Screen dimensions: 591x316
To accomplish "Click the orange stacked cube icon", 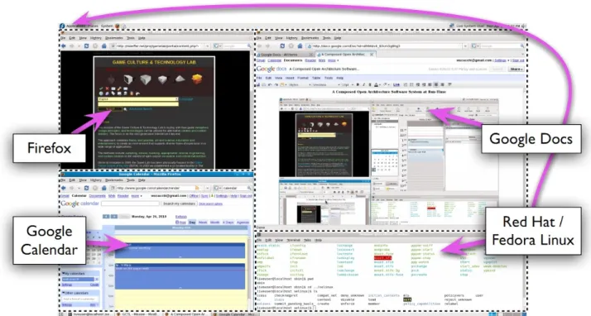I will tap(197, 79).
